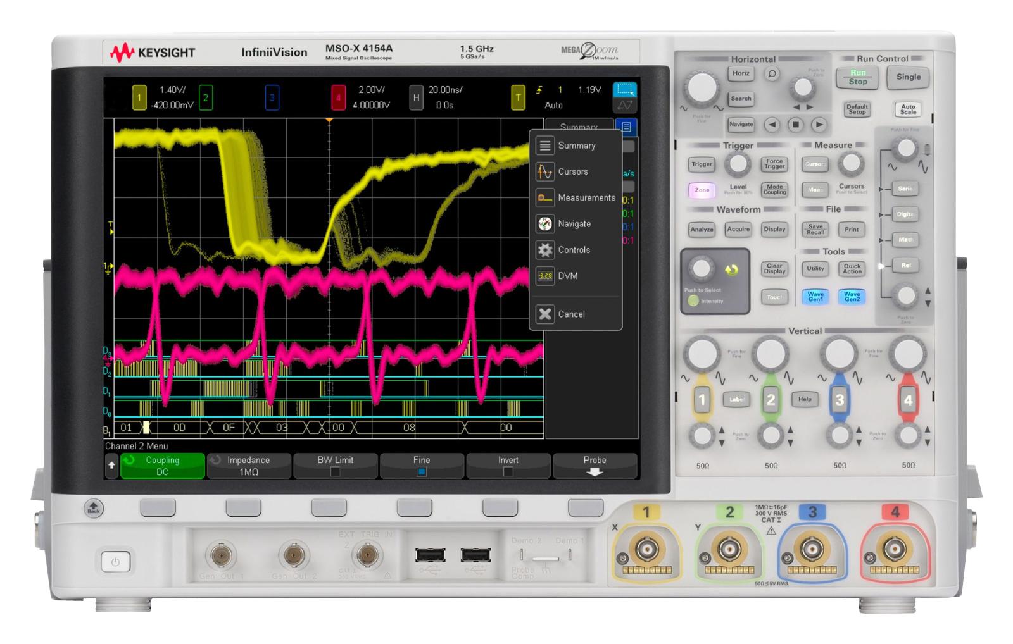Click the channel 1 BNC input connector
Screen dimensions: 1013x644
tap(646, 549)
